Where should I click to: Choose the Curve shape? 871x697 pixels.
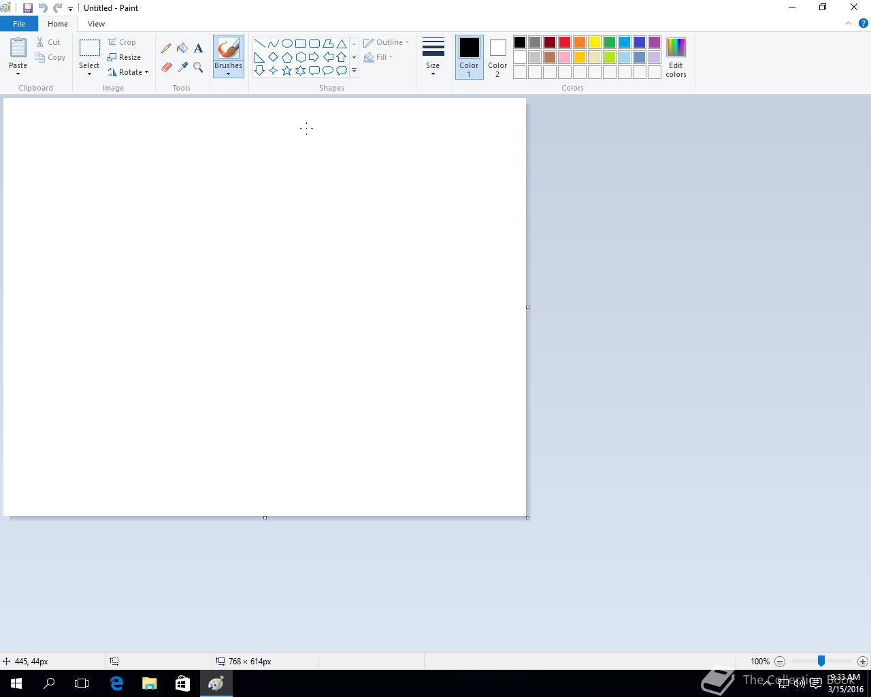coord(273,44)
